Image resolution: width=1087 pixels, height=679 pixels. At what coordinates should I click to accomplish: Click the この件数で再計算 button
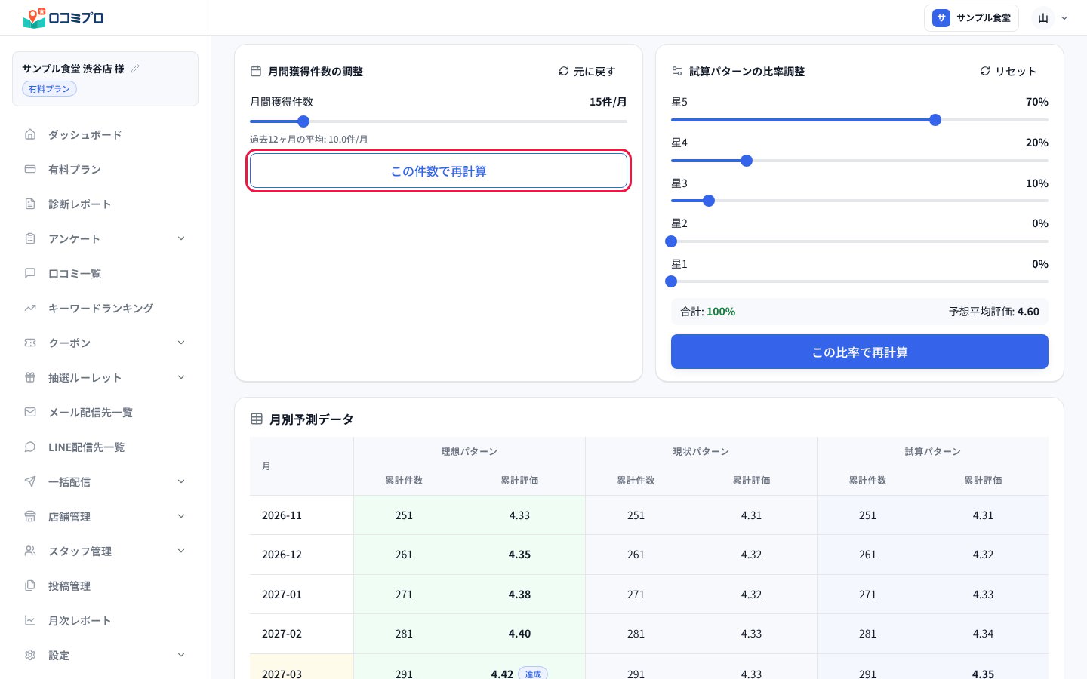(439, 171)
